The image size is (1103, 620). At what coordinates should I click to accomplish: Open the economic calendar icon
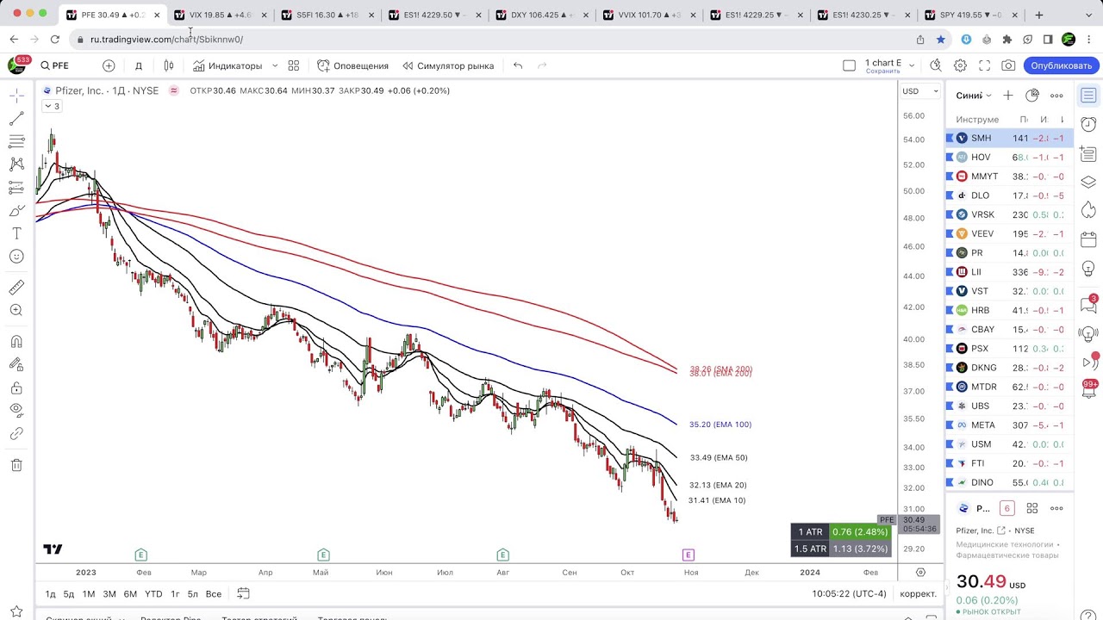click(1088, 239)
